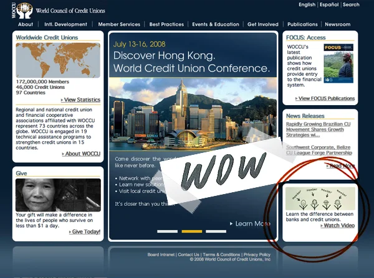Click the world map of credit unions

point(58,60)
